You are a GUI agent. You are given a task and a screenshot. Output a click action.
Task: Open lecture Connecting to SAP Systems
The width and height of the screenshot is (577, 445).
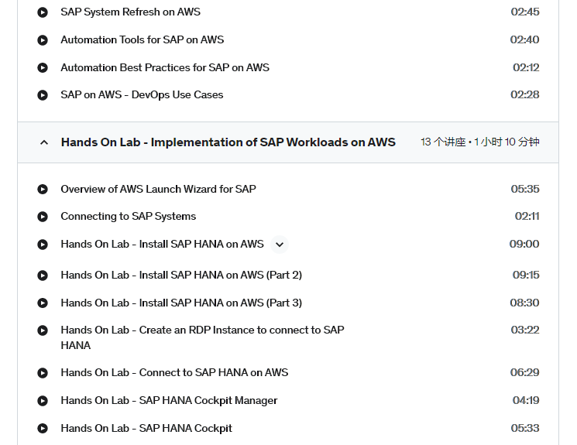[x=128, y=216]
